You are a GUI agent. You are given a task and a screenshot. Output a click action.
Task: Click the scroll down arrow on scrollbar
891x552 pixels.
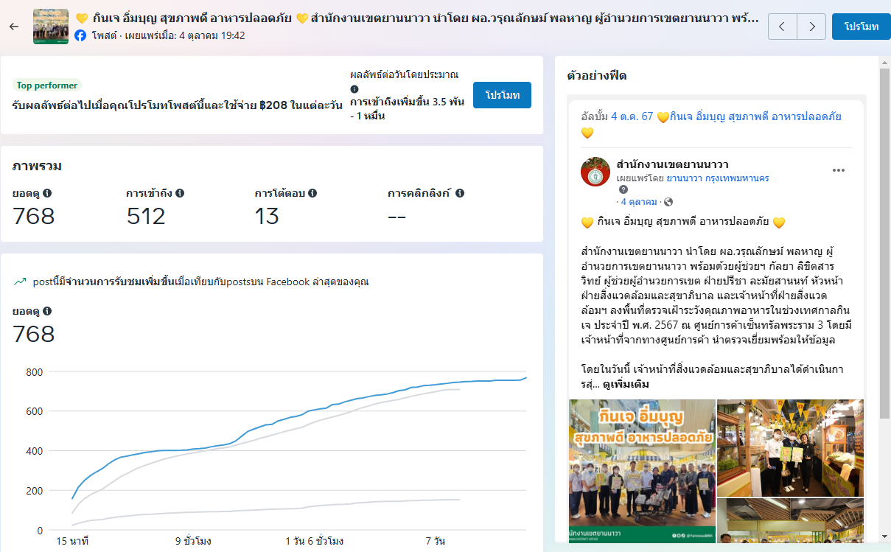pyautogui.click(x=884, y=537)
